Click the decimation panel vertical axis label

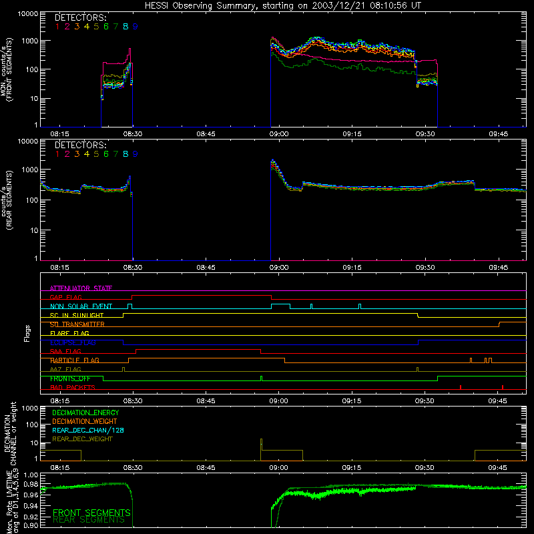[x=10, y=433]
